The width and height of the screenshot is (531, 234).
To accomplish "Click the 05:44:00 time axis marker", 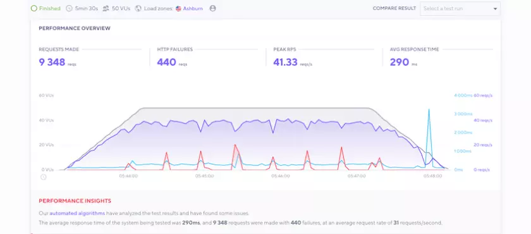I will click(x=128, y=176).
